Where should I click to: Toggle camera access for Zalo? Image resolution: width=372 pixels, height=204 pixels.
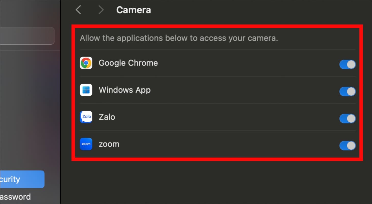click(x=347, y=119)
